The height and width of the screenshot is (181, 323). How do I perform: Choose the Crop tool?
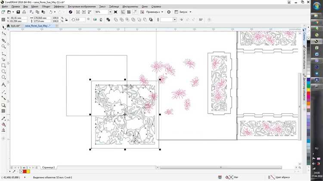3,40
